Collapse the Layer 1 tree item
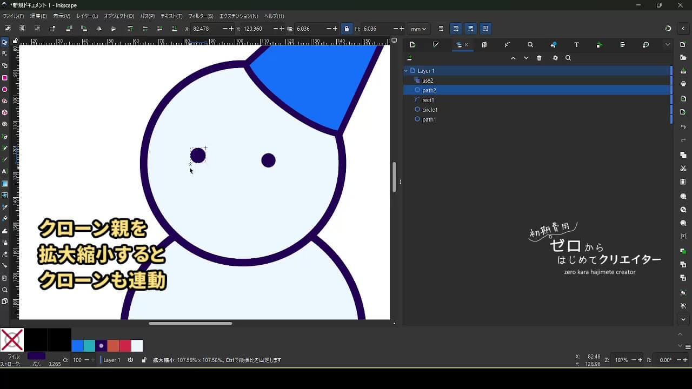This screenshot has height=389, width=692. pos(406,71)
